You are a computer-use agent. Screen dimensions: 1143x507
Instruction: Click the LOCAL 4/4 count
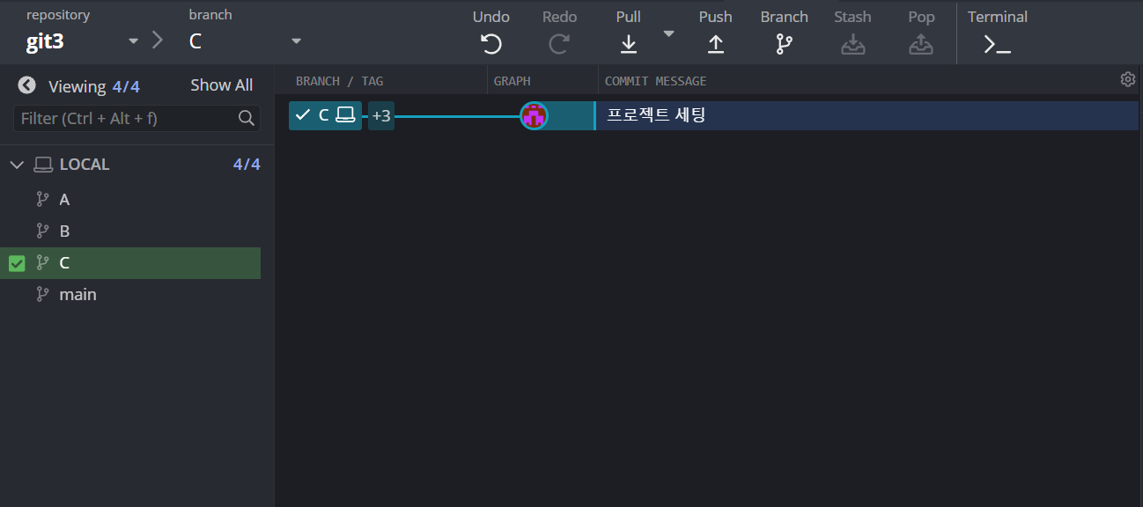[x=247, y=165]
